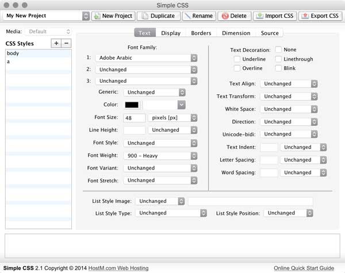The height and width of the screenshot is (273, 345).
Task: Enable Linethrough text decoration
Action: tap(278, 59)
